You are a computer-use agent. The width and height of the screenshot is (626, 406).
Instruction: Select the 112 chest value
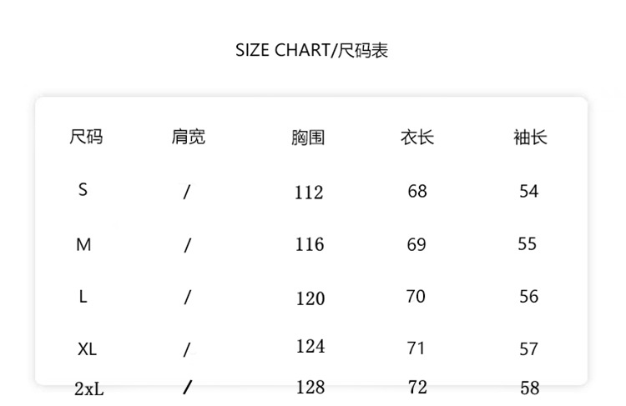point(309,193)
